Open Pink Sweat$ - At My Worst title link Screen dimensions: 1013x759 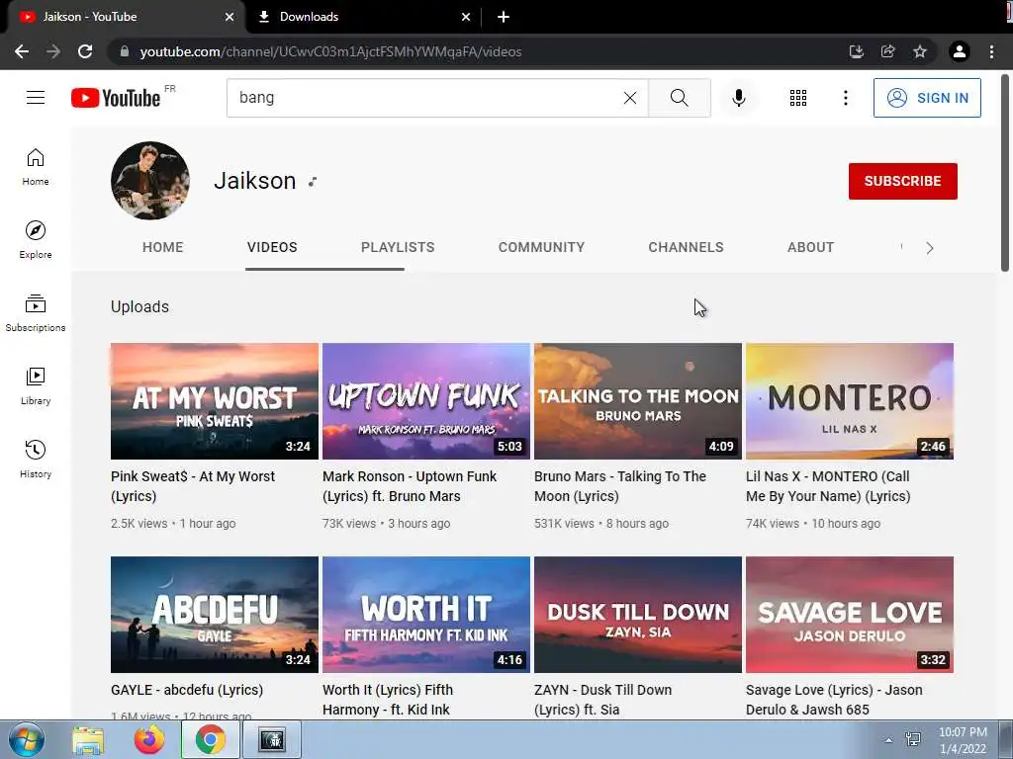[x=193, y=486]
